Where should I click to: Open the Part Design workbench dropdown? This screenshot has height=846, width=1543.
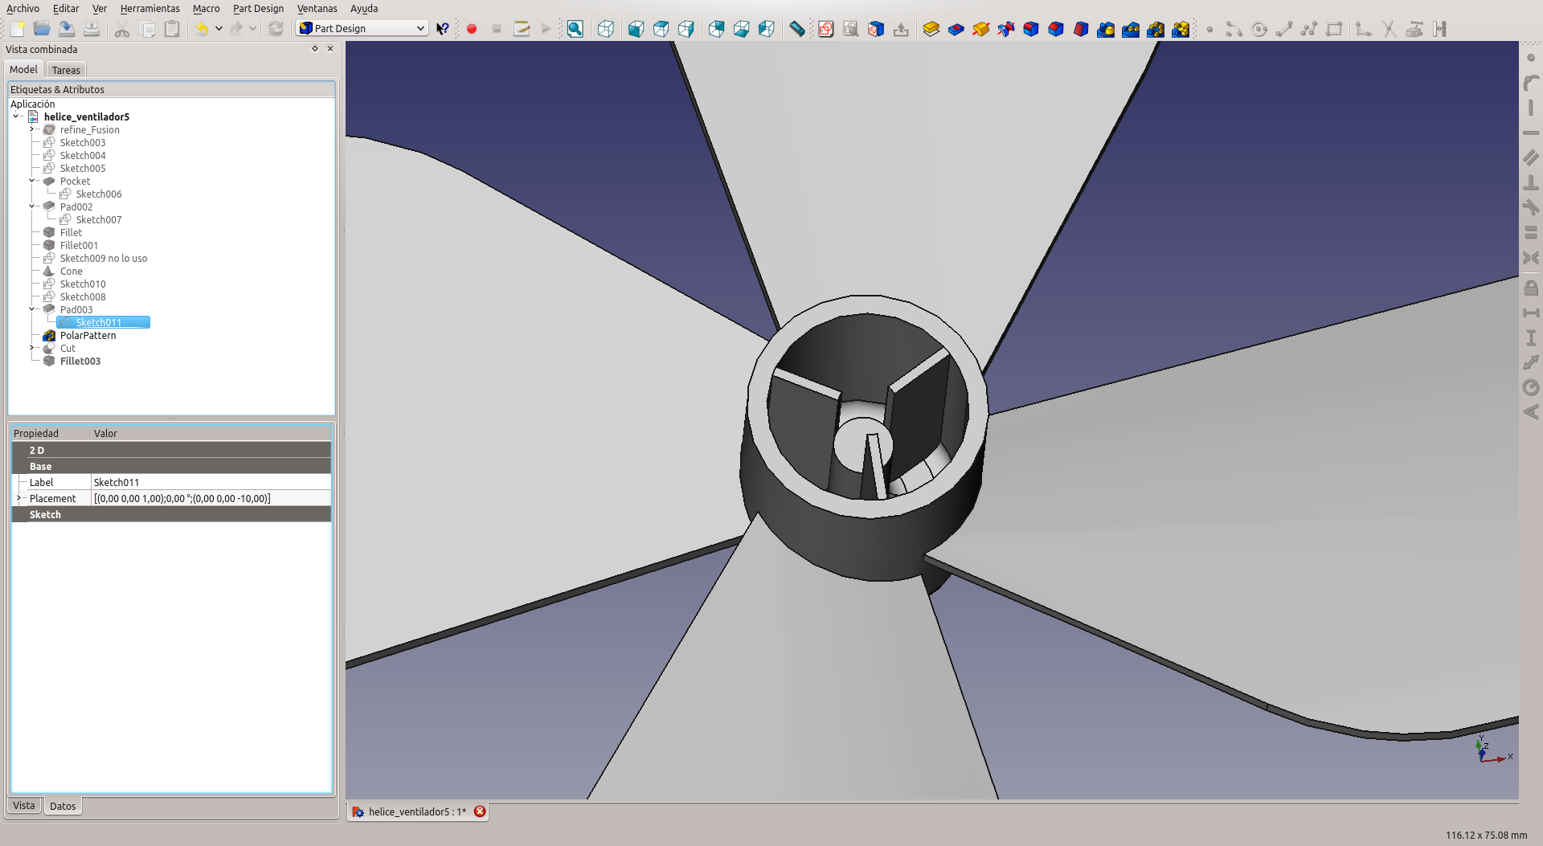click(x=362, y=28)
